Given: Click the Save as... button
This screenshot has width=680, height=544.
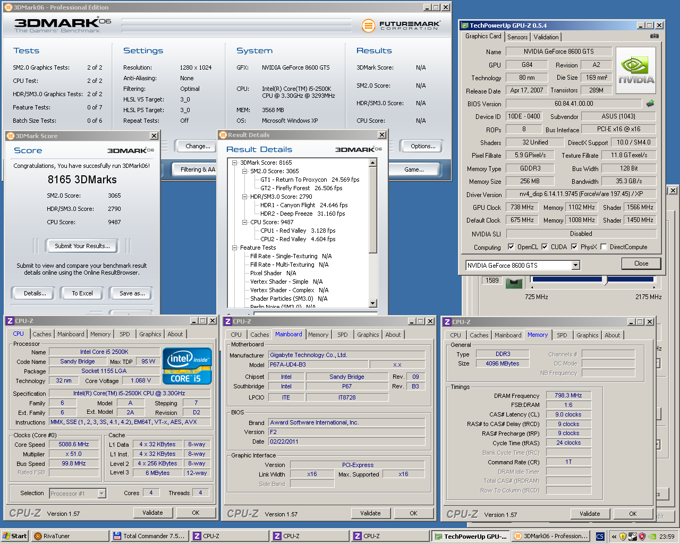Looking at the screenshot, I should tap(132, 293).
